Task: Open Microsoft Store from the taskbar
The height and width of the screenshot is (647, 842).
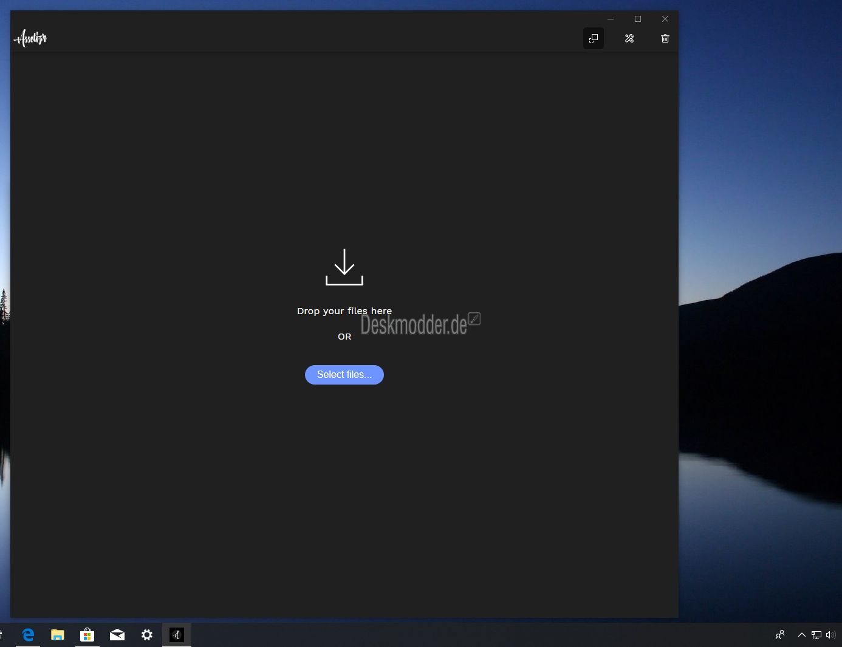Action: click(x=87, y=635)
